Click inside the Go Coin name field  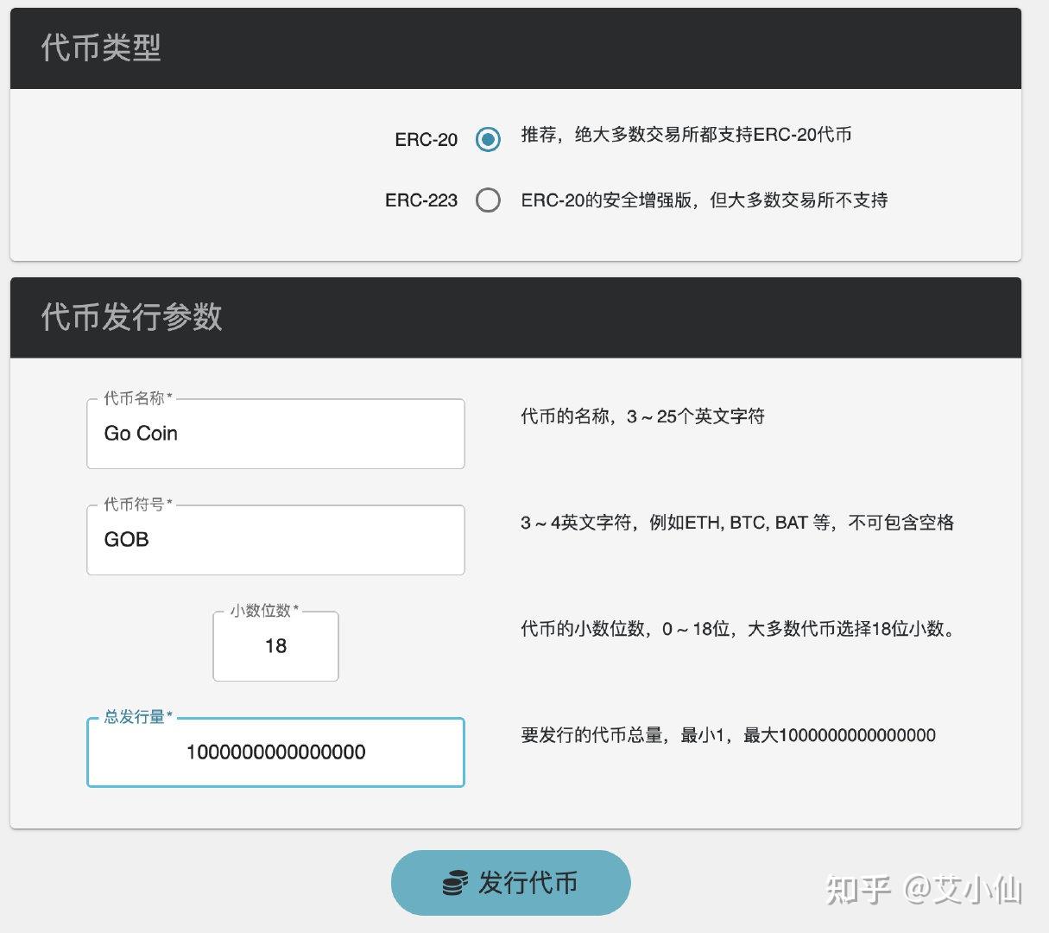[275, 434]
